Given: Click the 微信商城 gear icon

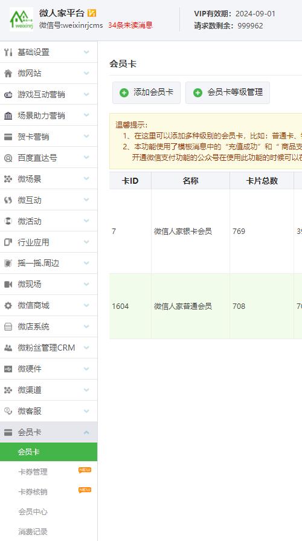Looking at the screenshot, I should pyautogui.click(x=8, y=305).
